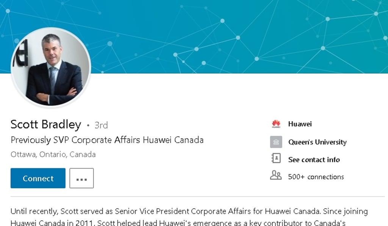Click the SVP Corporate Affairs headline

[x=107, y=140]
